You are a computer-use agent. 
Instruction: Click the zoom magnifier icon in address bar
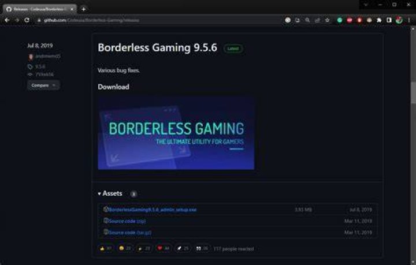coord(307,20)
